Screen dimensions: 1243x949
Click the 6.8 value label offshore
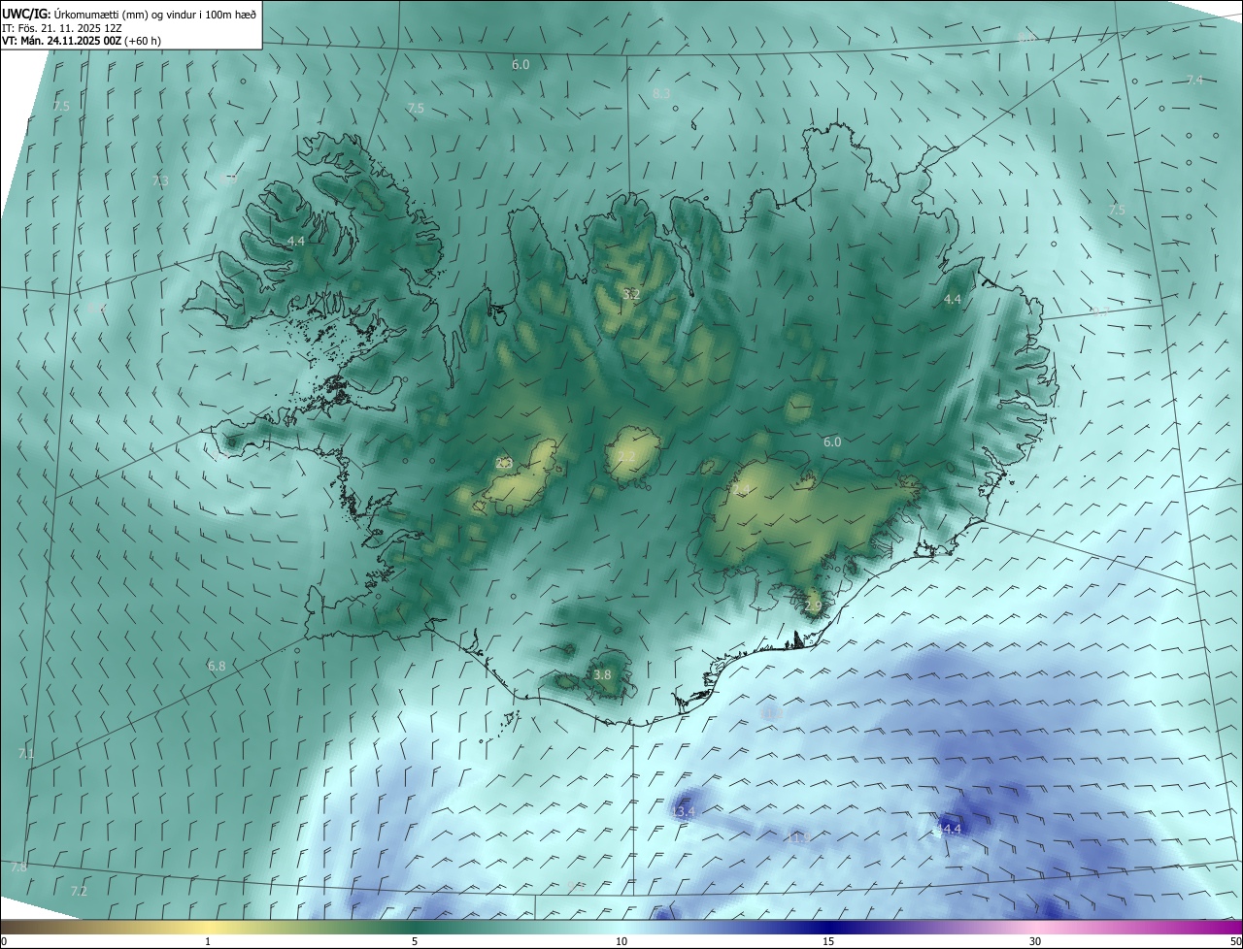click(x=217, y=666)
